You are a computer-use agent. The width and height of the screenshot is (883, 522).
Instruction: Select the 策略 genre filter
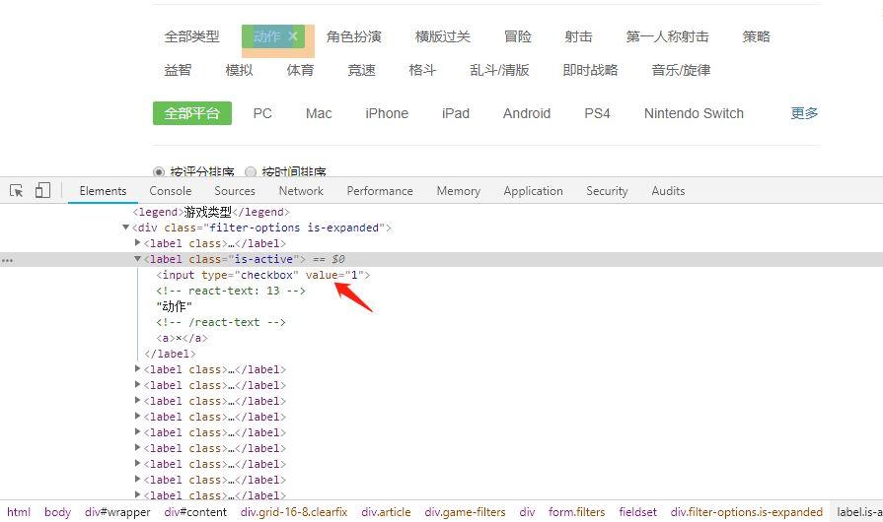tap(757, 36)
